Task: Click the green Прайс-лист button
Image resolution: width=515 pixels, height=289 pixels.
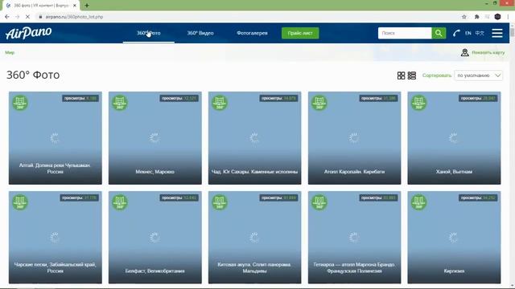Action: (x=300, y=33)
